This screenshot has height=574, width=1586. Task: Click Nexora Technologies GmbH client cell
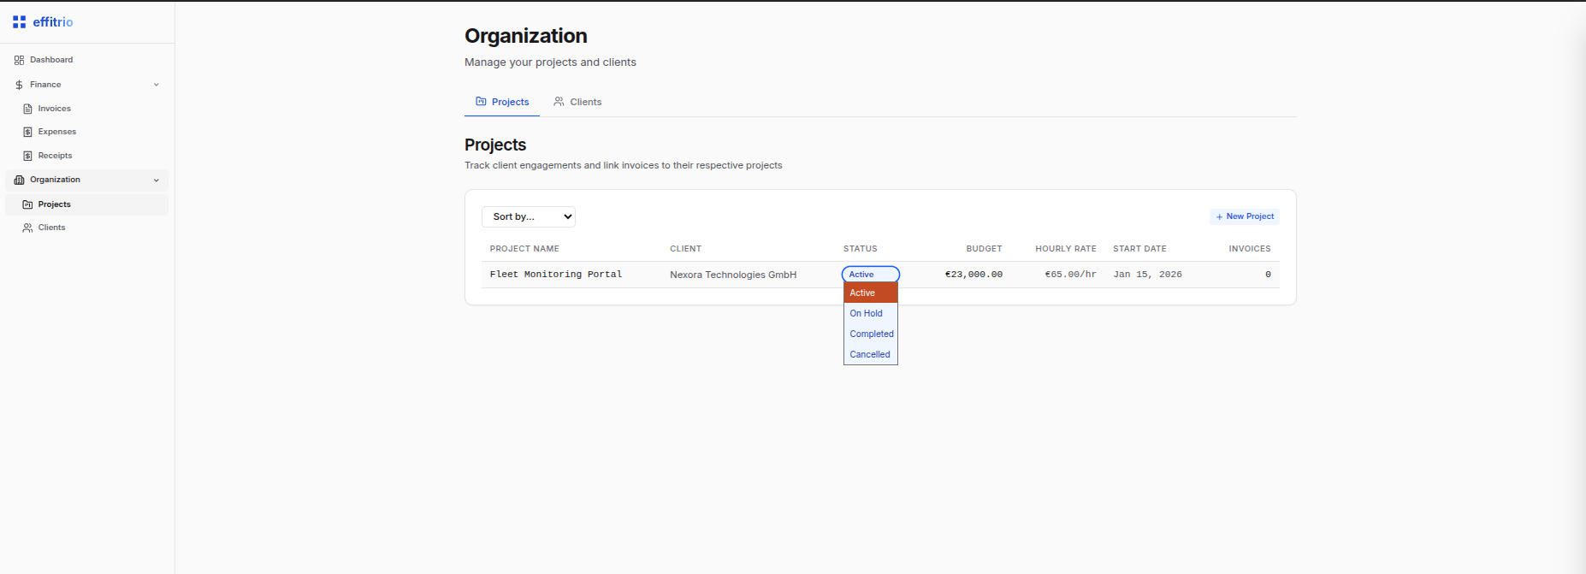tap(733, 275)
